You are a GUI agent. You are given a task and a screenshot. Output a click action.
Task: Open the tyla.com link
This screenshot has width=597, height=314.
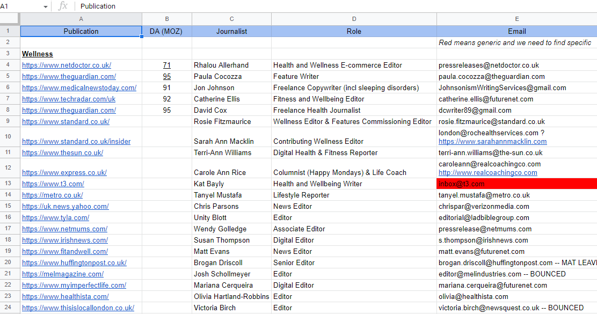point(56,218)
